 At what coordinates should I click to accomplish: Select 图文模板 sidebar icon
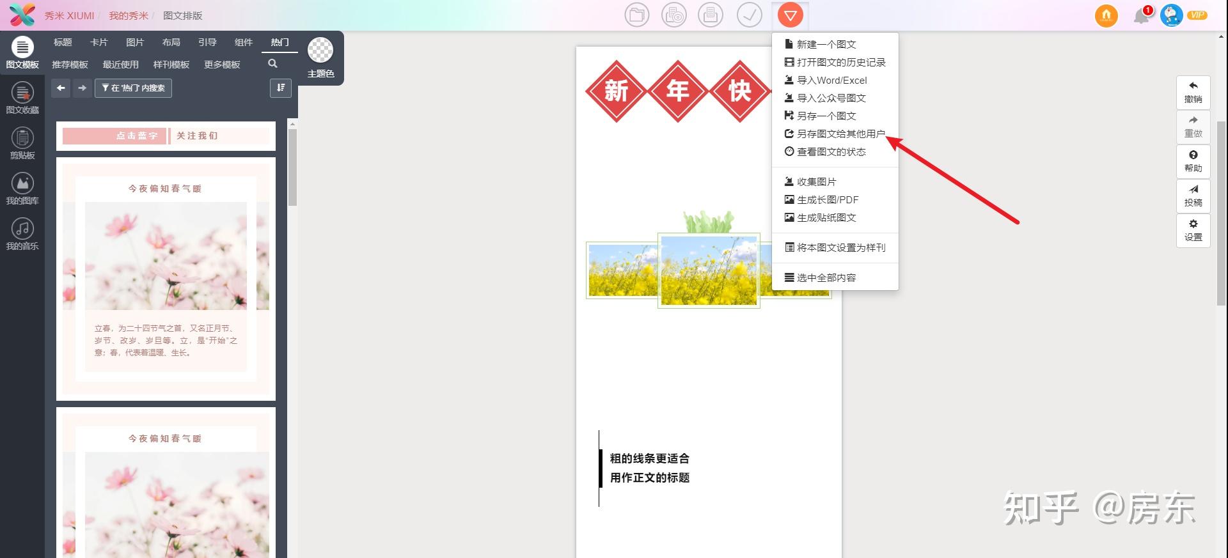pos(22,53)
